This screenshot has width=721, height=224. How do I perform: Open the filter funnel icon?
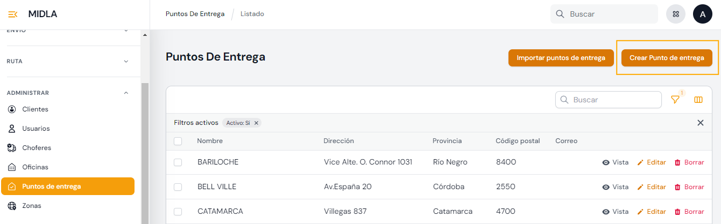[x=675, y=100]
